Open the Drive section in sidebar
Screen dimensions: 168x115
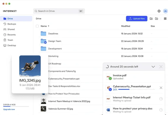point(16,18)
